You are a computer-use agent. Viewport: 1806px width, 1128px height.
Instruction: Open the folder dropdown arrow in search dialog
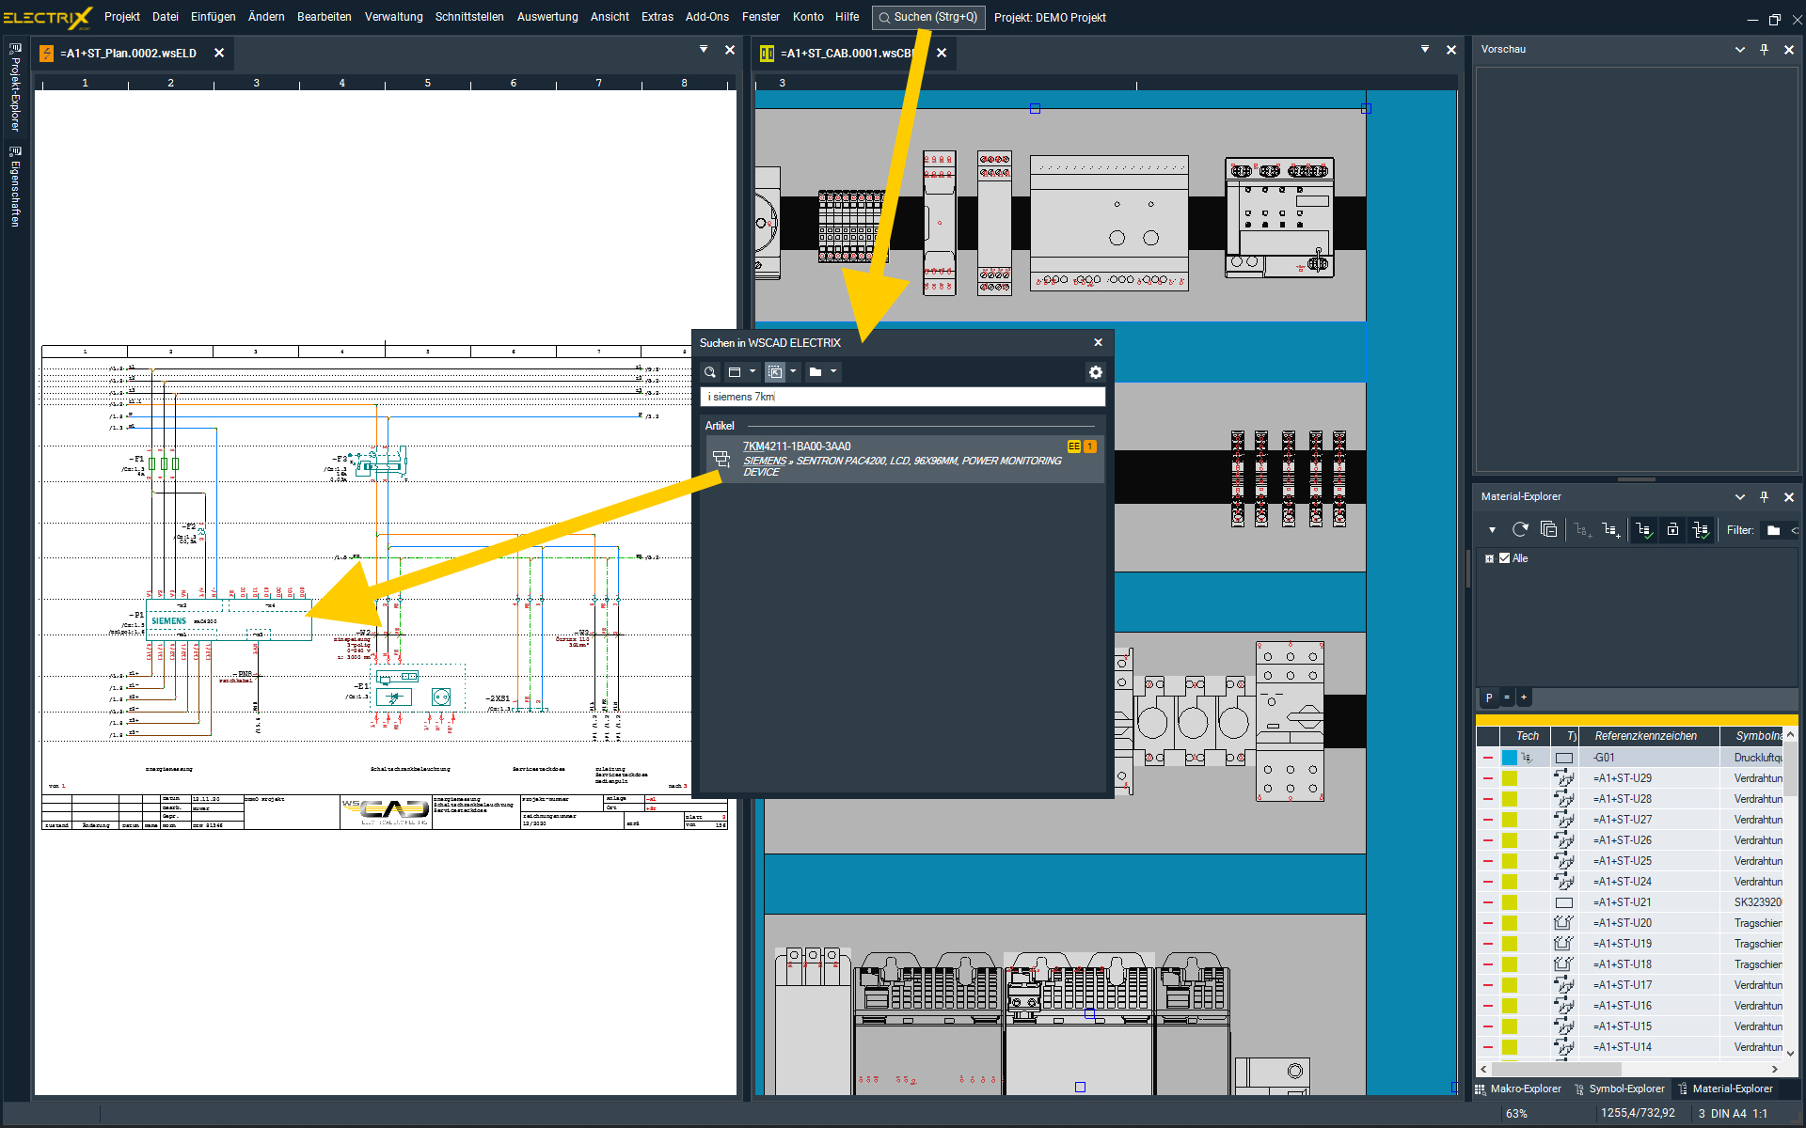(833, 372)
